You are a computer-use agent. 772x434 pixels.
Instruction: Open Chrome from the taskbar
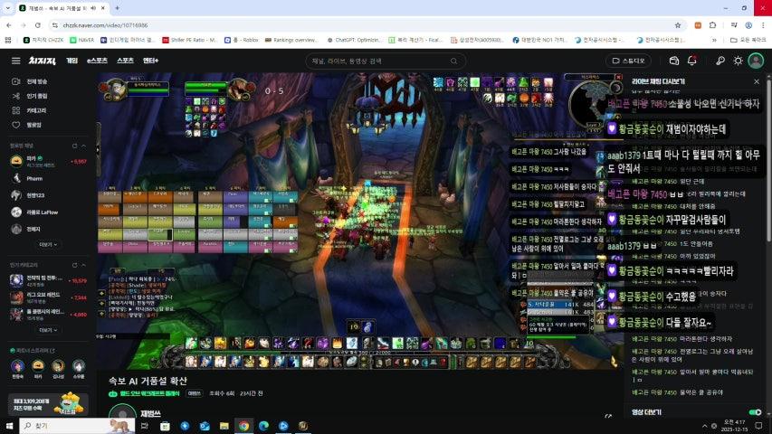click(x=243, y=426)
